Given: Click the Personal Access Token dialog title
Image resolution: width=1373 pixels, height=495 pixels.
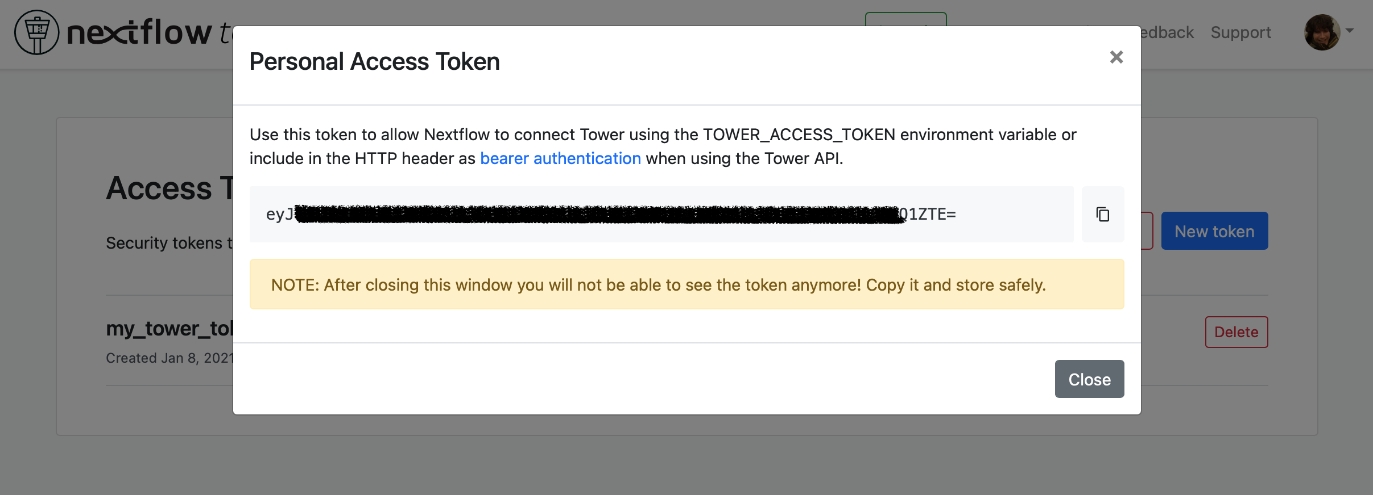Looking at the screenshot, I should point(374,61).
